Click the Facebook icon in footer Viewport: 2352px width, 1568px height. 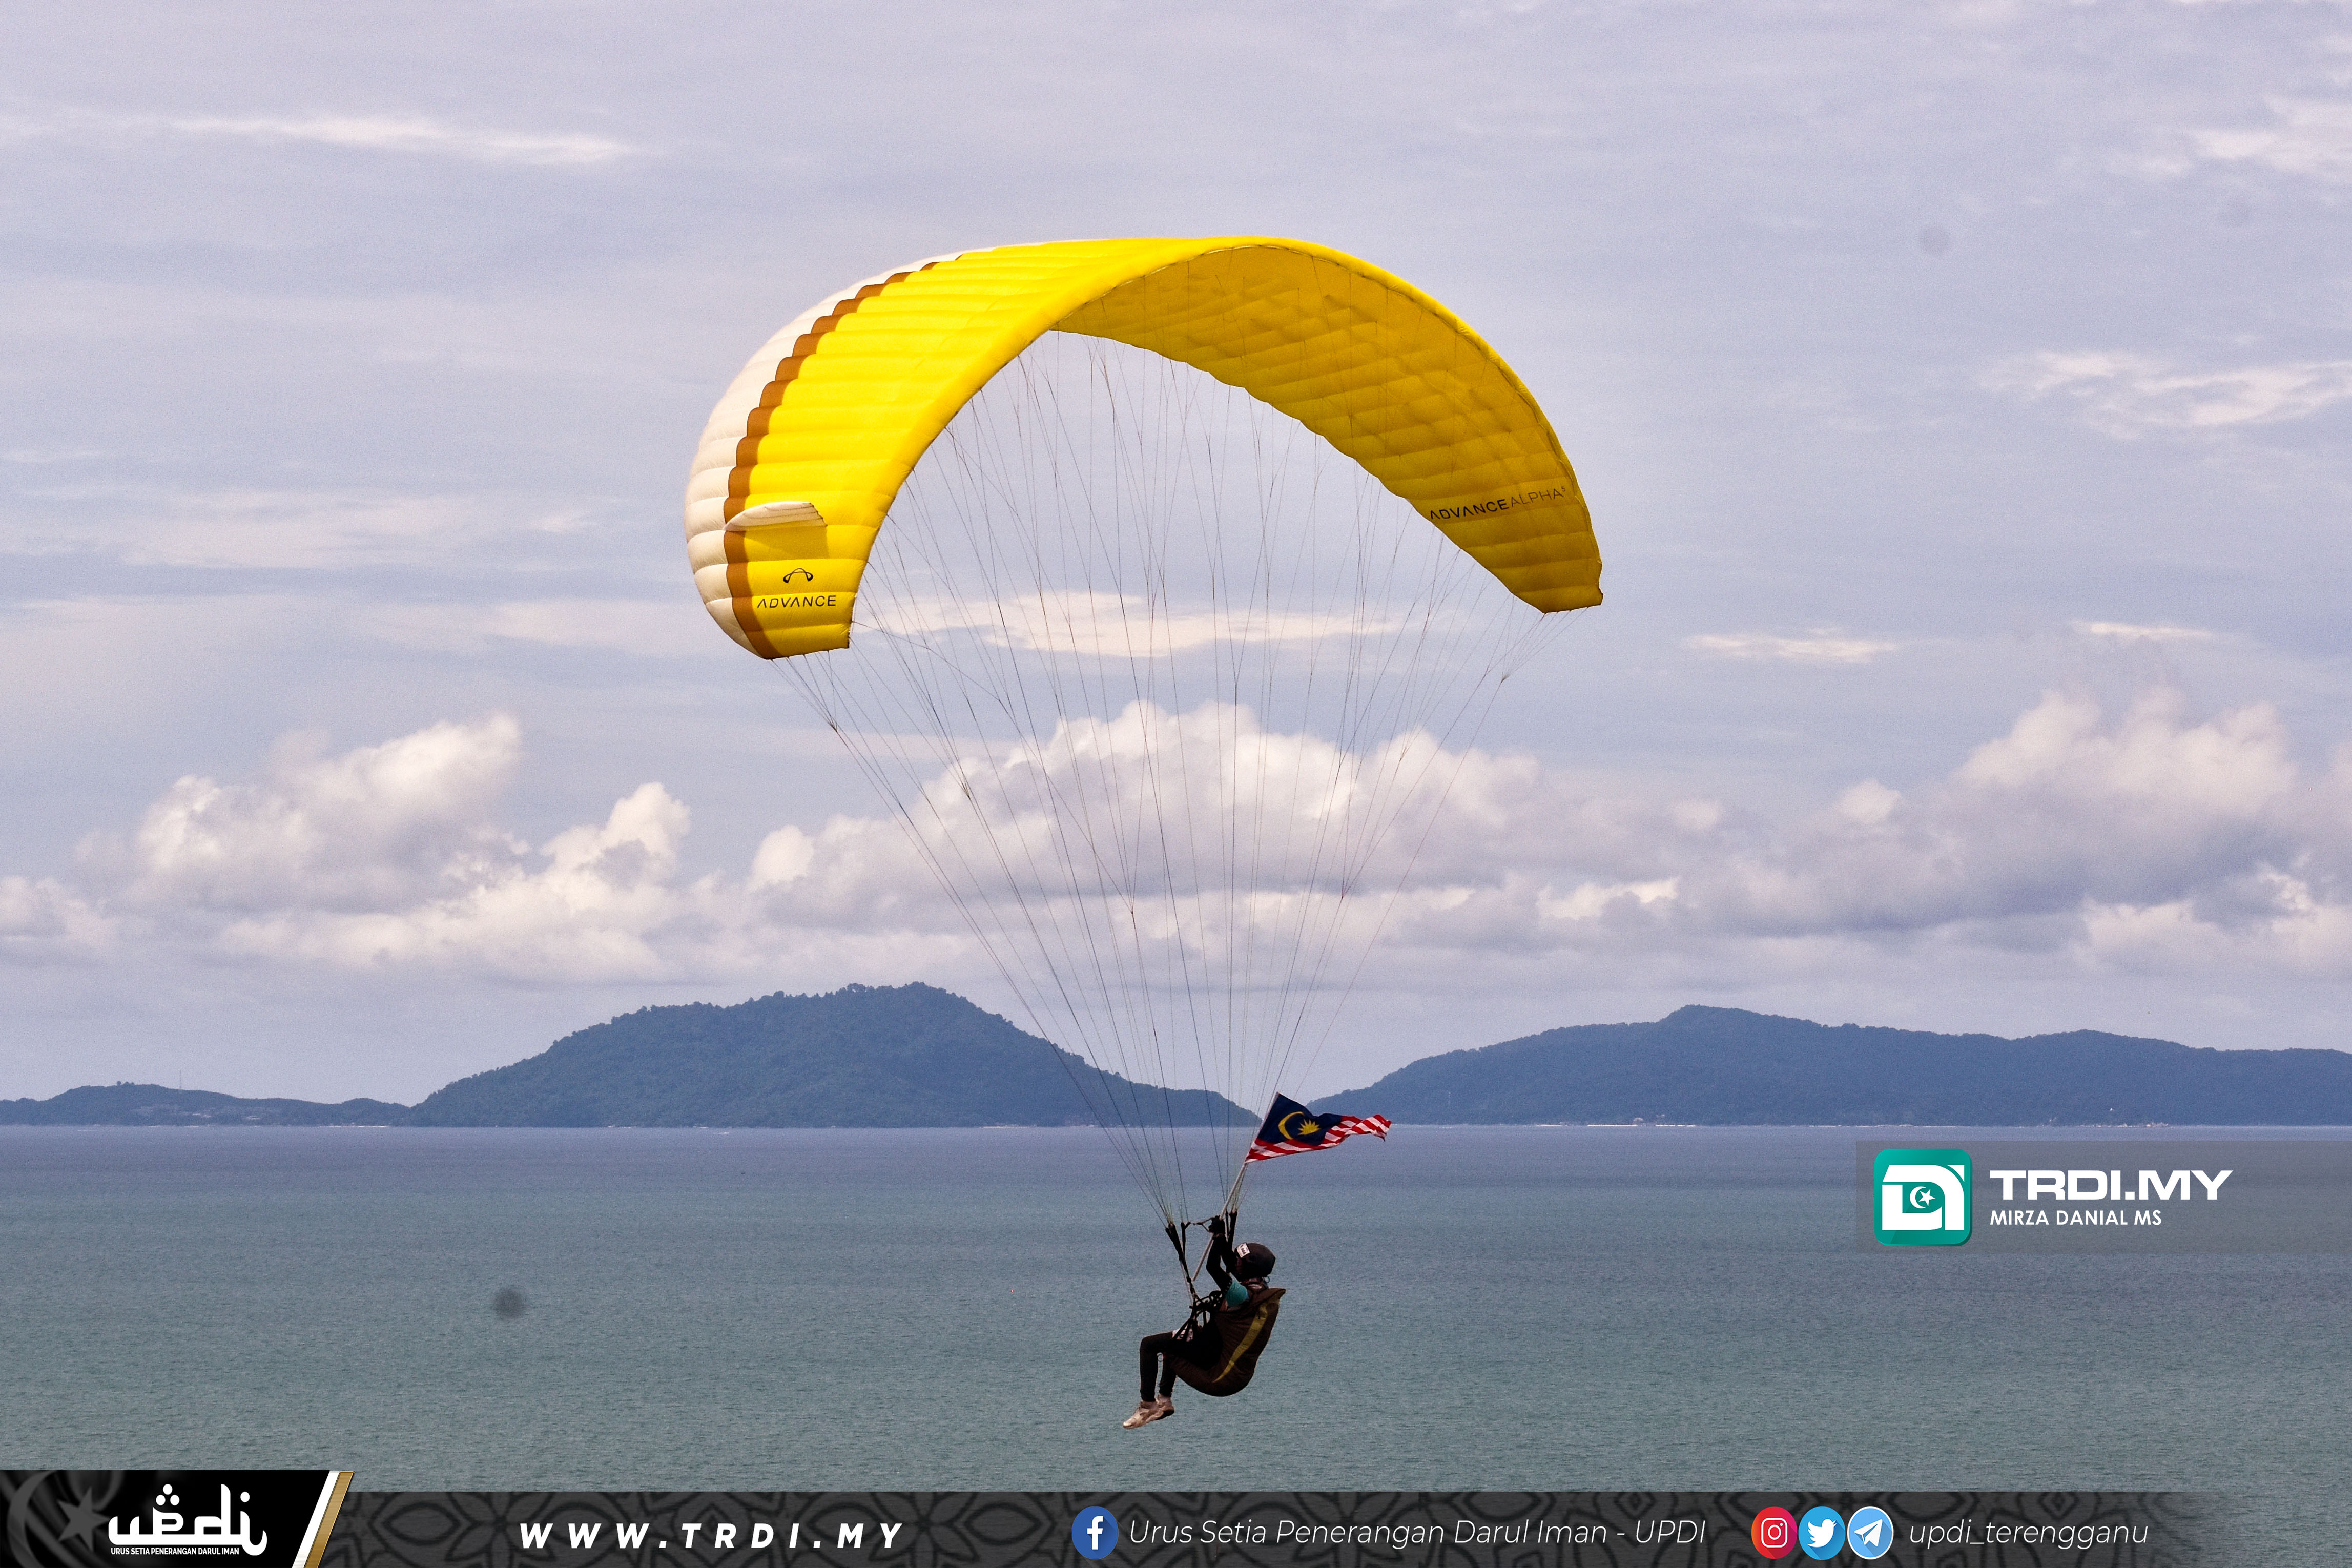tap(1094, 1532)
